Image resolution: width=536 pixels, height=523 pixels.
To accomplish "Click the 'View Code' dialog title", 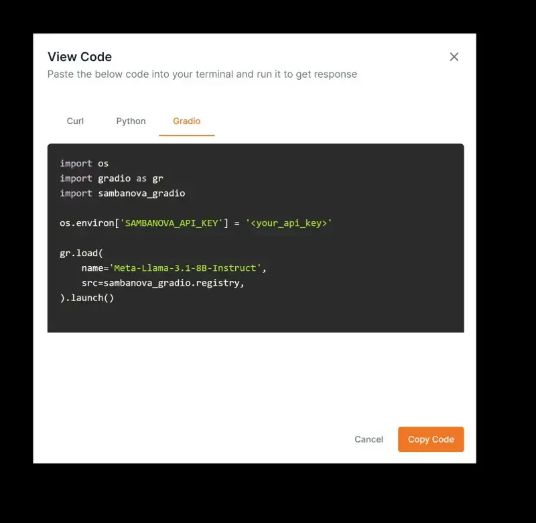I will (x=80, y=57).
